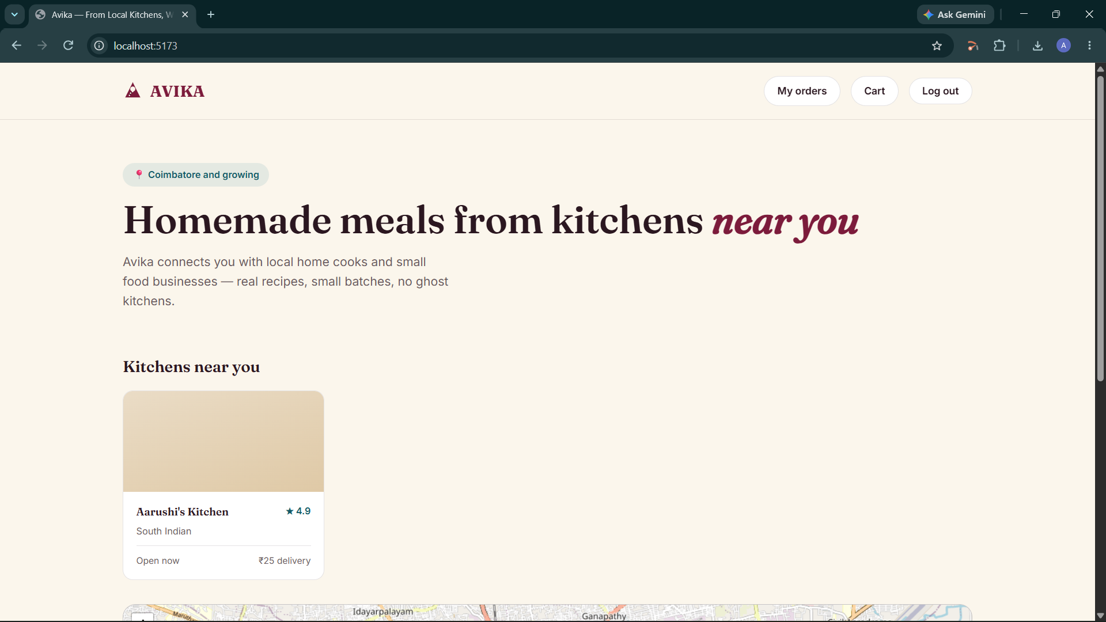Click the 4.9 star rating
This screenshot has width=1106, height=622.
[298, 511]
